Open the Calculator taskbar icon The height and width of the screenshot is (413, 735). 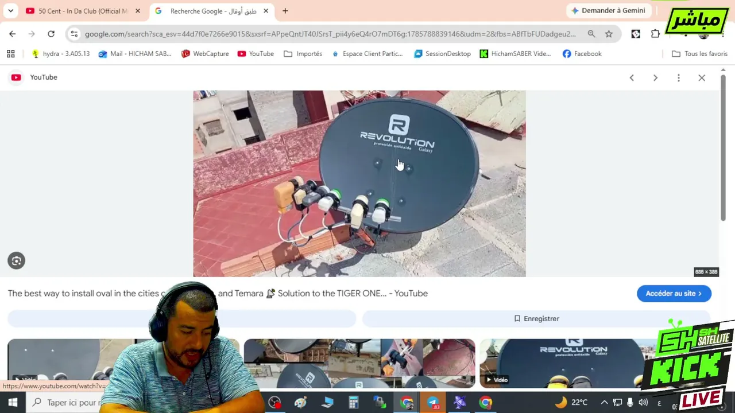click(x=353, y=403)
